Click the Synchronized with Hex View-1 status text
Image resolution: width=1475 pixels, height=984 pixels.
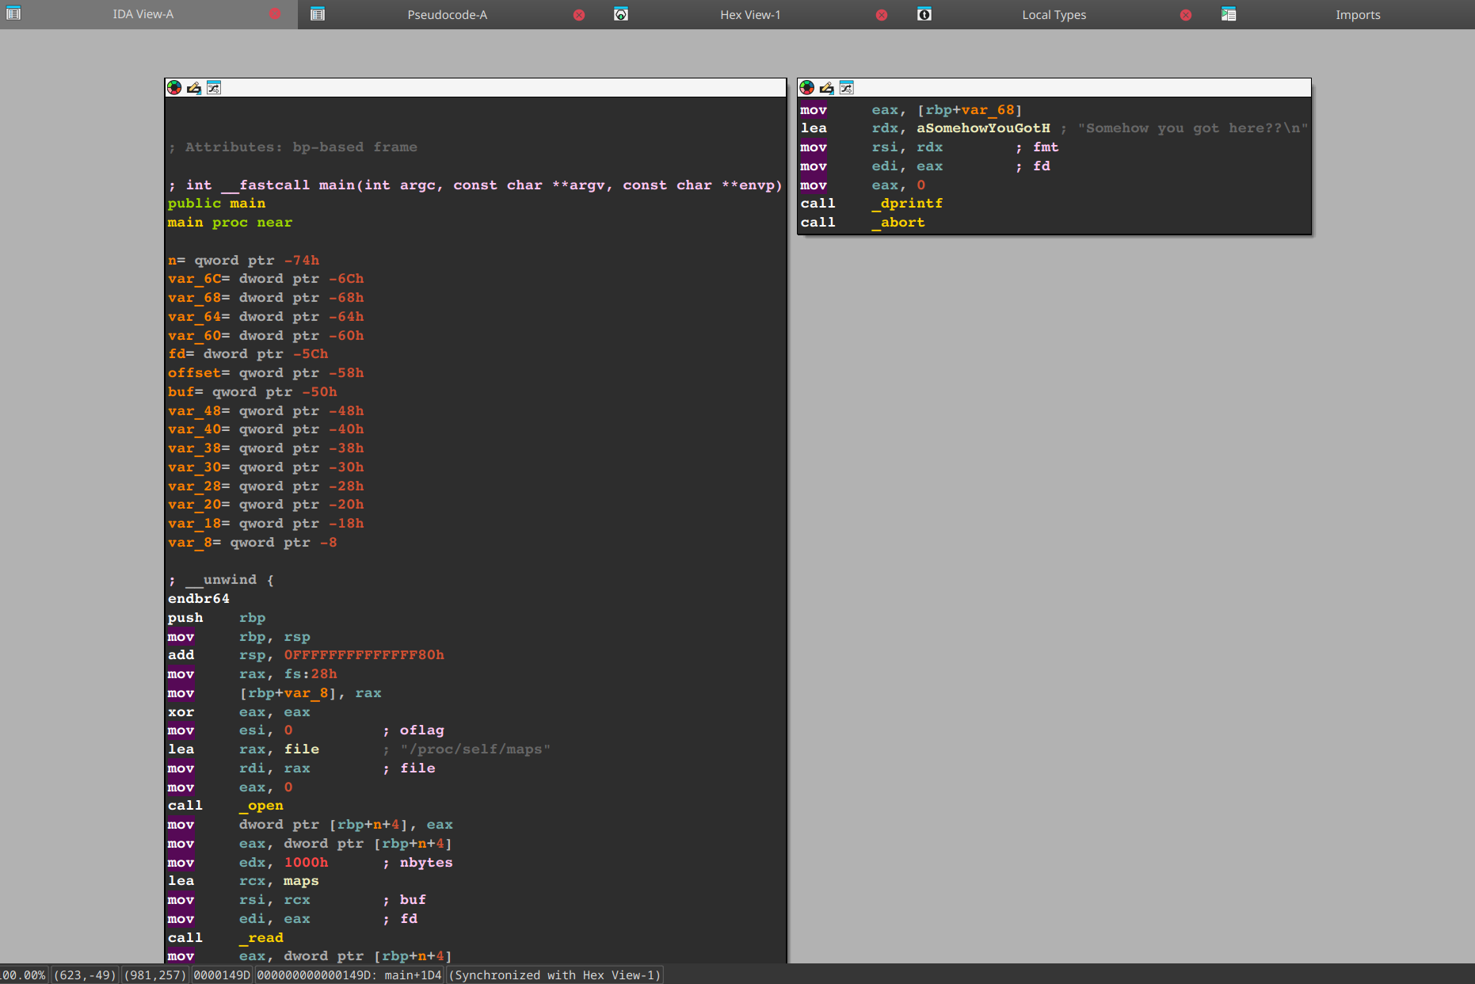(555, 975)
